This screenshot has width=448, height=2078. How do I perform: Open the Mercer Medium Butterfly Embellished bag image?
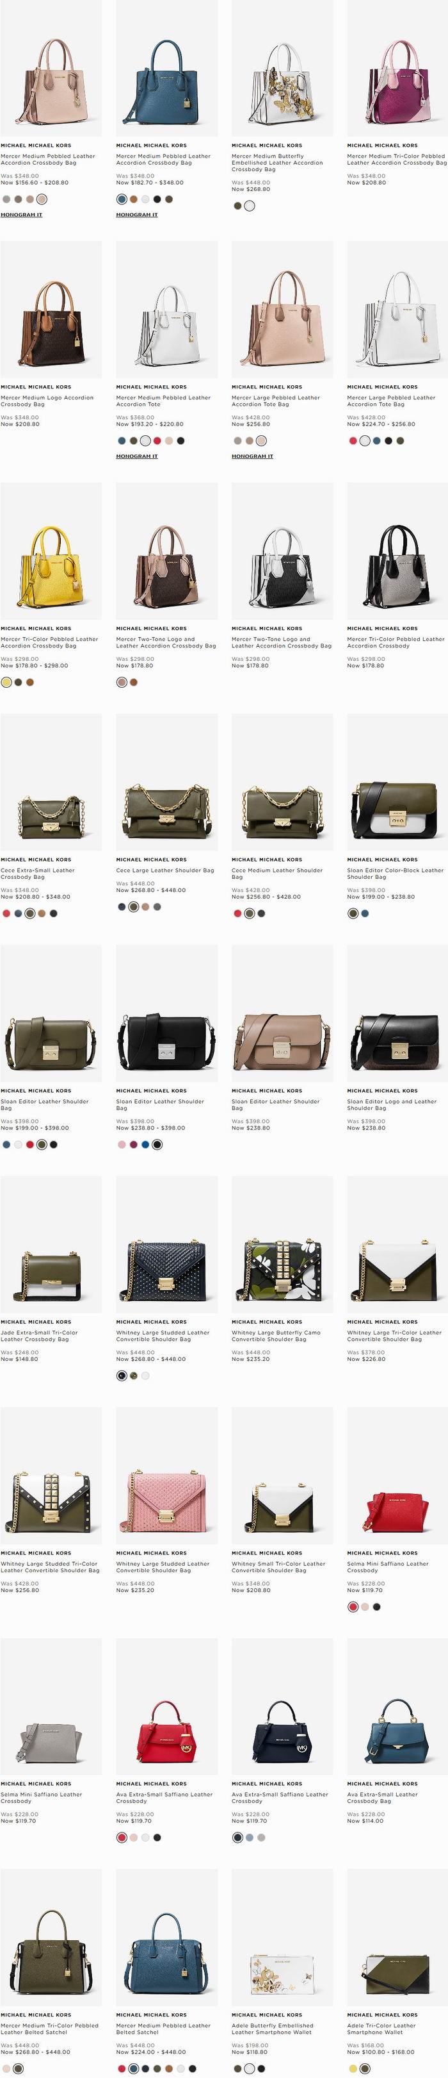tap(282, 68)
